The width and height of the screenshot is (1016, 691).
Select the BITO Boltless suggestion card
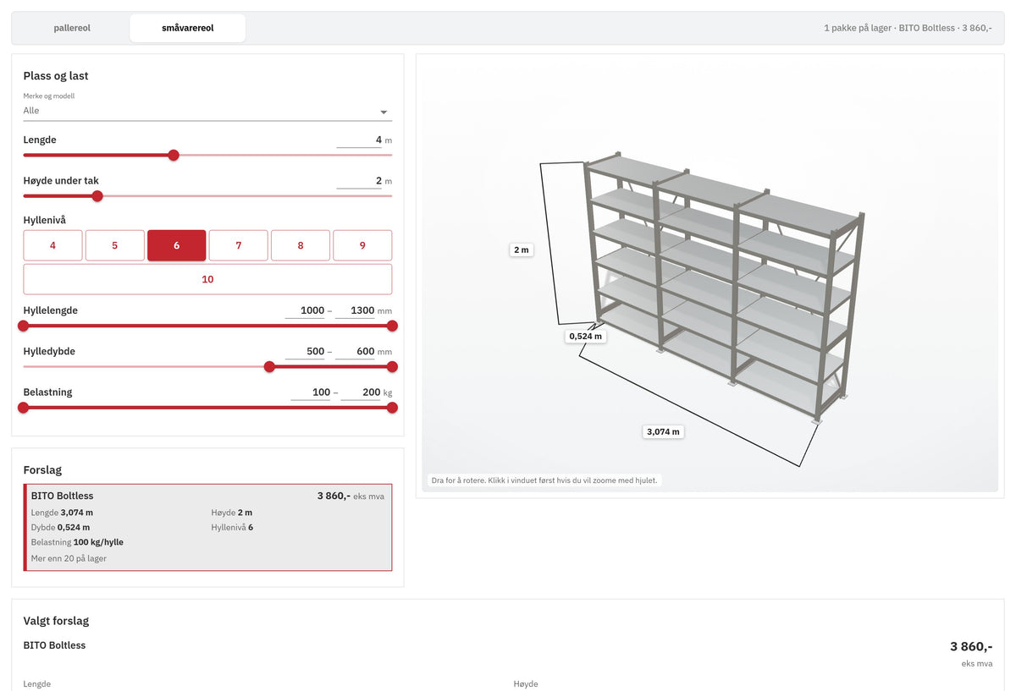click(207, 528)
